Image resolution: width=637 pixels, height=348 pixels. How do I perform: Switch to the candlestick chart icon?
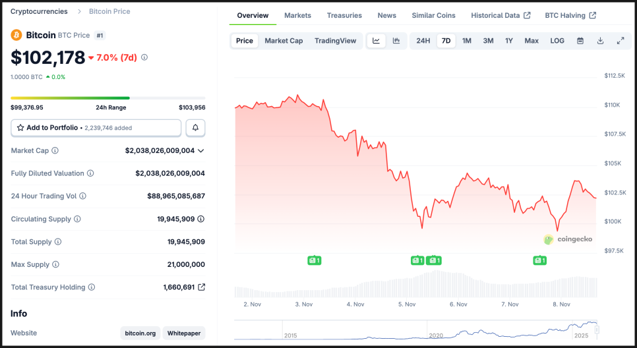[396, 41]
